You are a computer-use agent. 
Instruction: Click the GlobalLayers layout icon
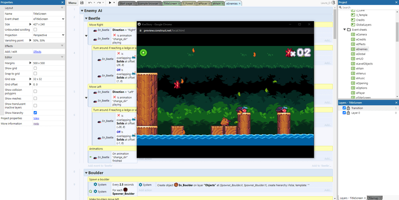(353, 25)
